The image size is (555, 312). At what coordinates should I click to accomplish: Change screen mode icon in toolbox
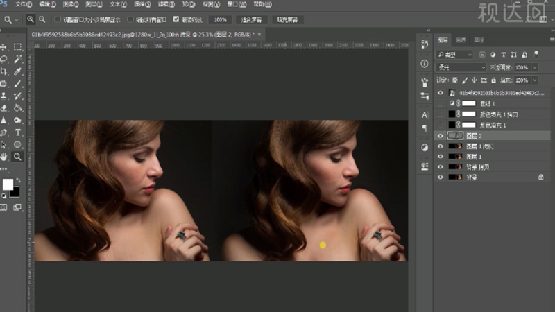(17, 207)
